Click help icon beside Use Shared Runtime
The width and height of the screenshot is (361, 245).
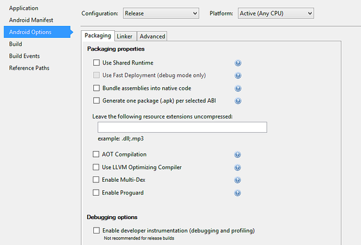238,63
